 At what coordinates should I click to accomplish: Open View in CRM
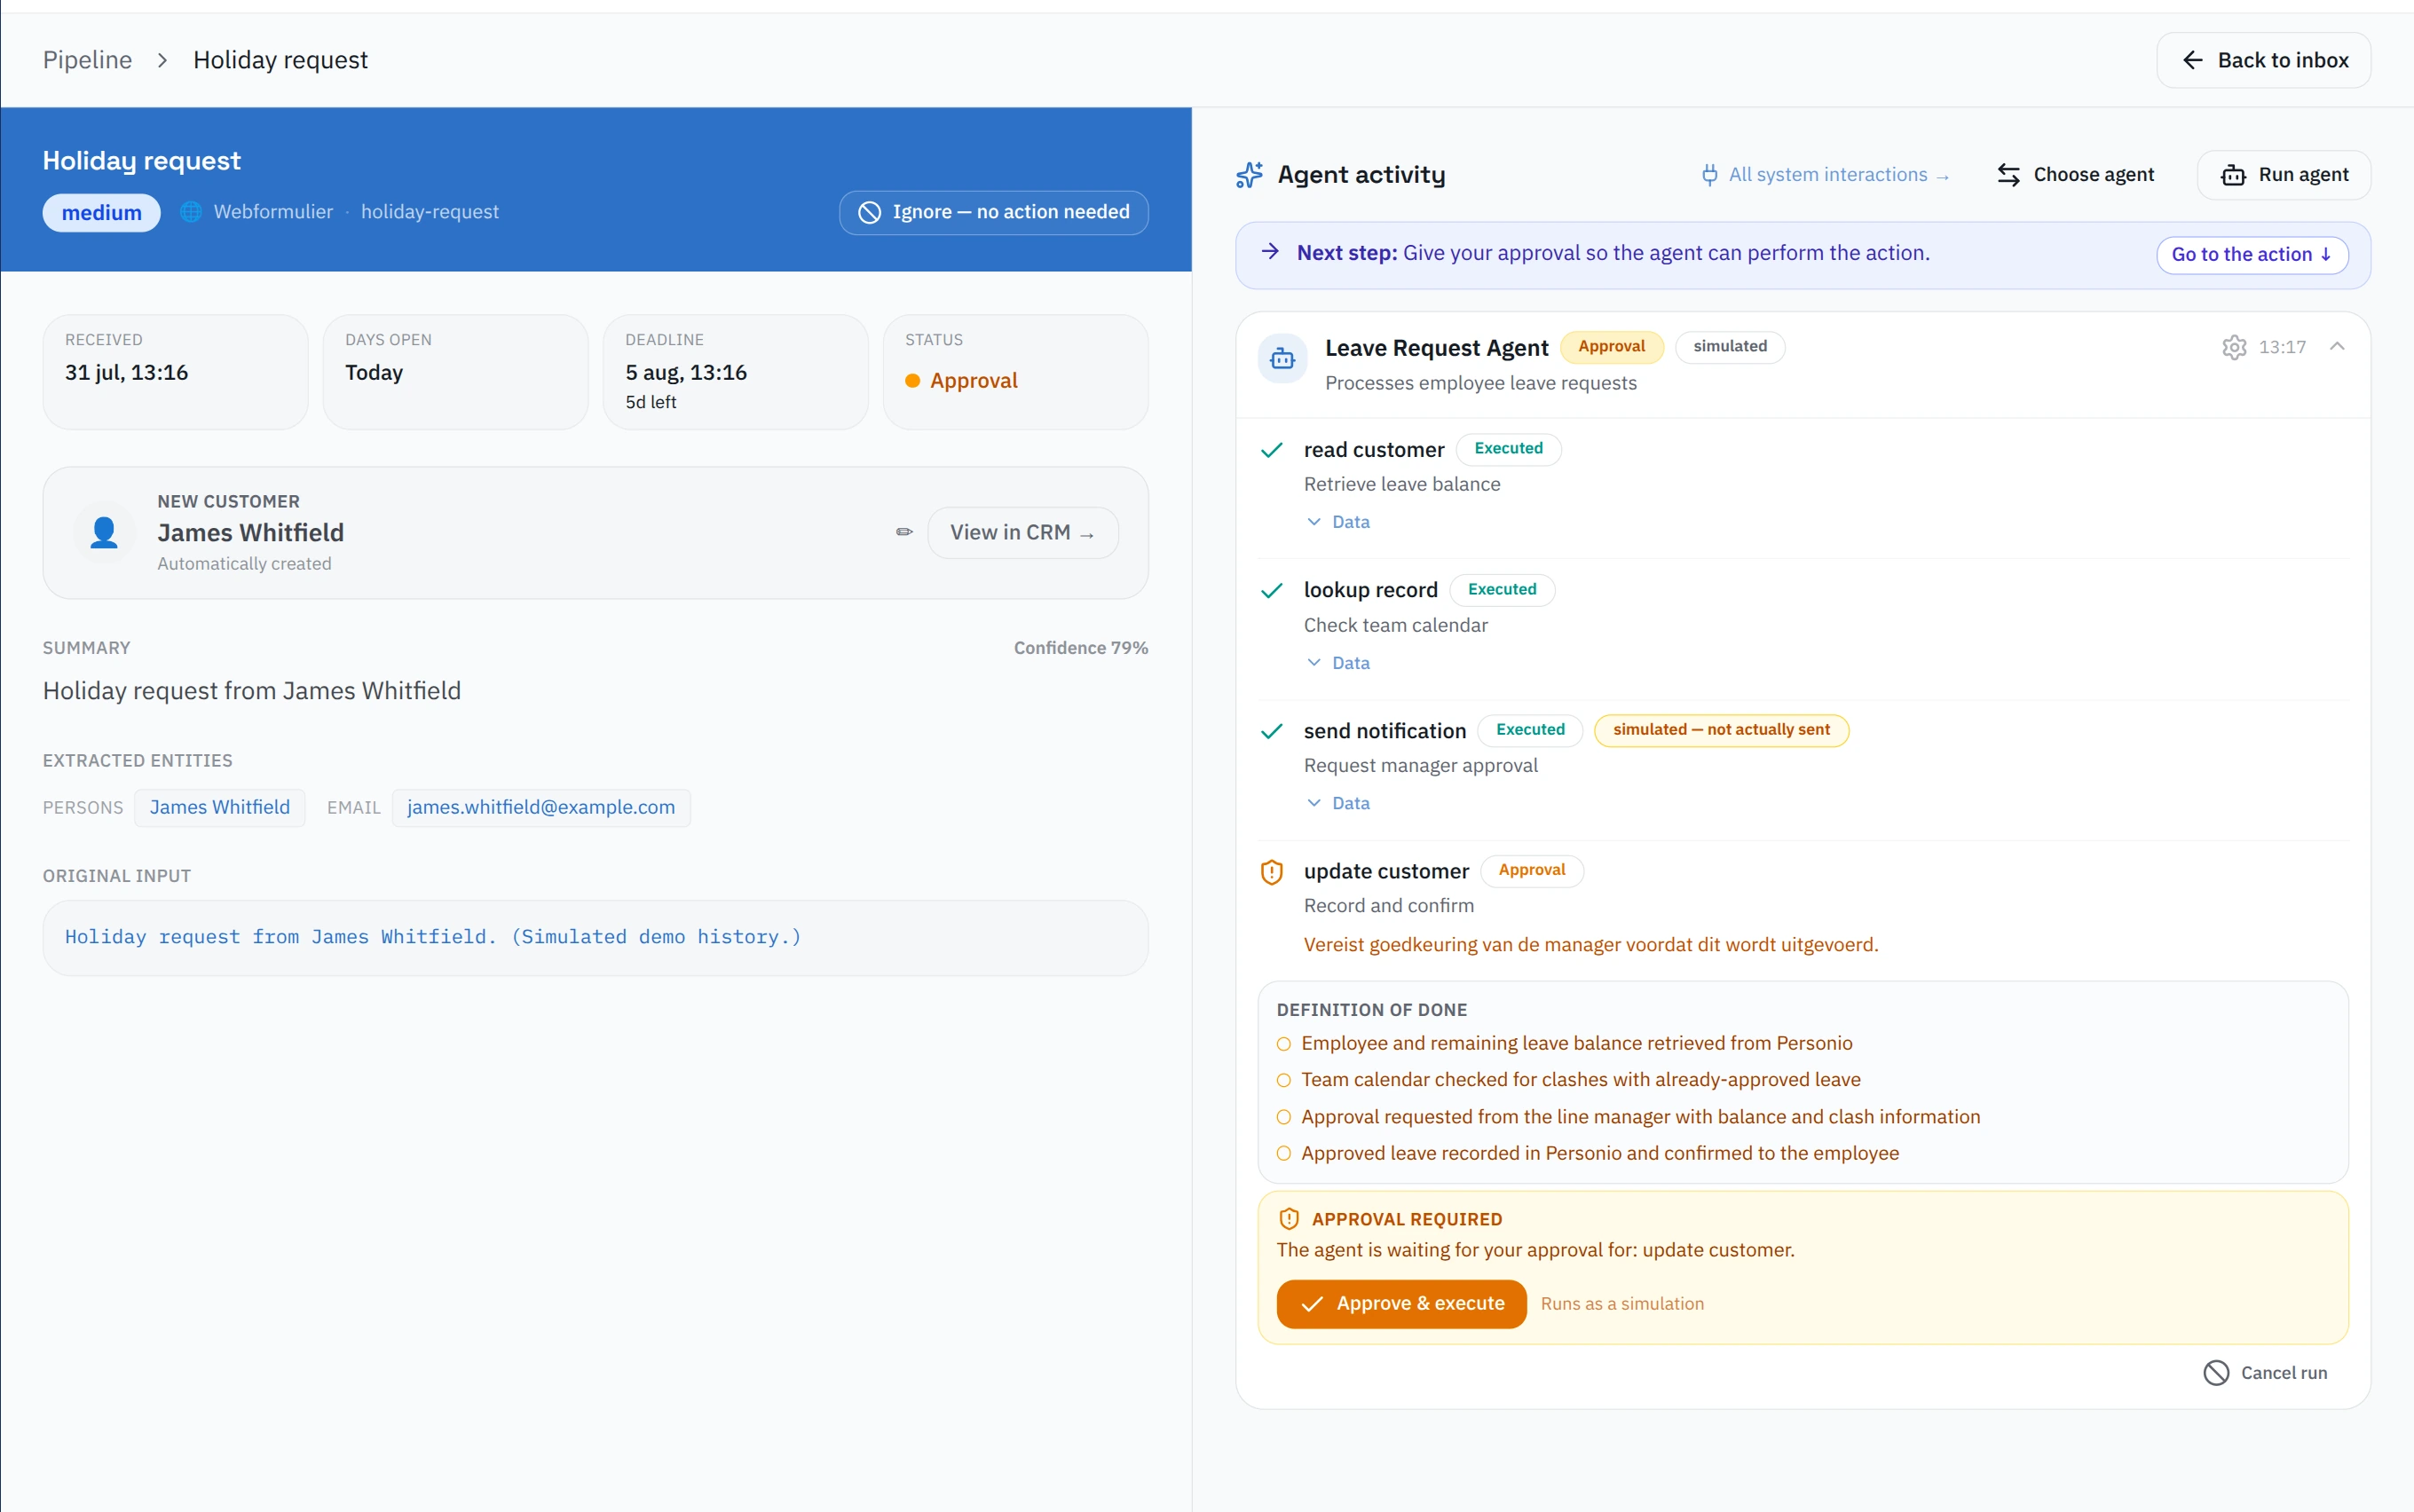tap(1022, 532)
